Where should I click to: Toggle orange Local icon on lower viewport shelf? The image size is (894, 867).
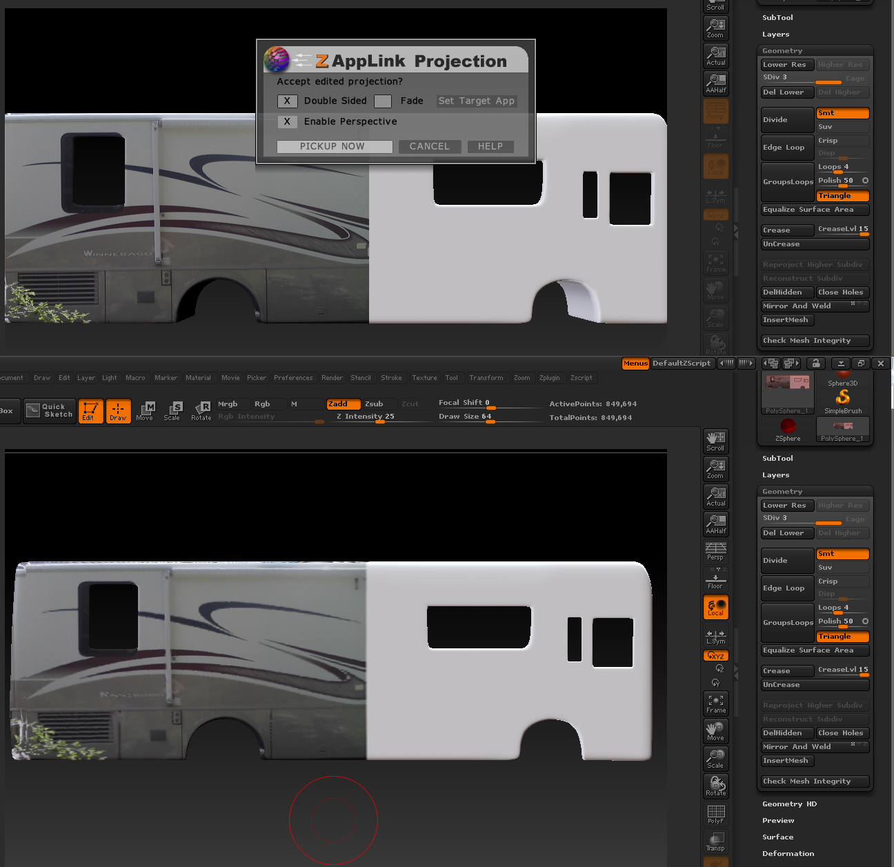716,607
